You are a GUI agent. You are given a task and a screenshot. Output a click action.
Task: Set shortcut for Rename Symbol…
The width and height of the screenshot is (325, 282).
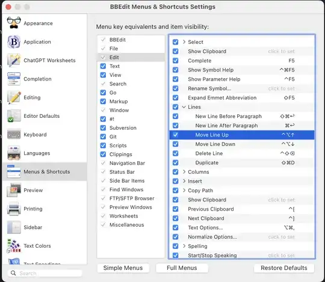[281, 88]
